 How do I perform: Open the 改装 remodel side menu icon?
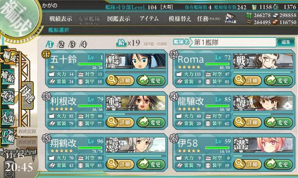click(x=8, y=96)
